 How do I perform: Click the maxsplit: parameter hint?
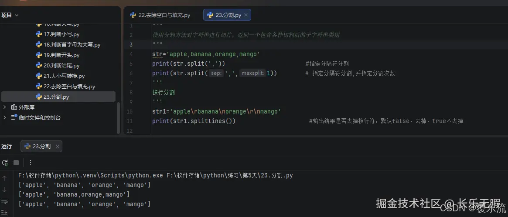[253, 73]
